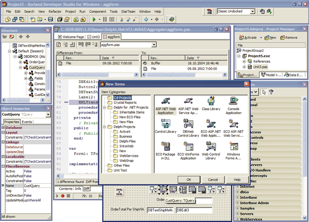Collapse the Miscellaneous property group
This screenshot has height=222, width=309.
(3, 166)
